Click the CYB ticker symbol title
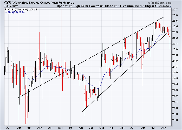The image size is (182, 130). [x=8, y=3]
